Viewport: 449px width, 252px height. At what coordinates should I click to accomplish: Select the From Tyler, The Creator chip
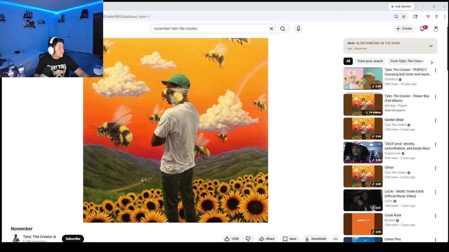(x=407, y=61)
